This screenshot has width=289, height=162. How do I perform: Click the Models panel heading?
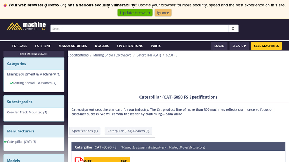[13, 160]
